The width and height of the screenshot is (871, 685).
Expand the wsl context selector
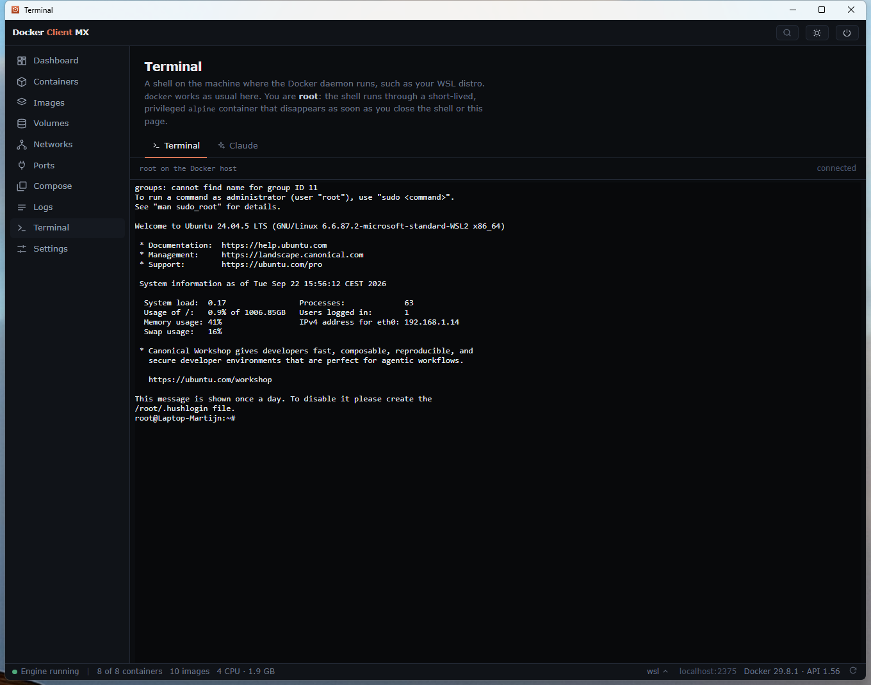point(657,672)
